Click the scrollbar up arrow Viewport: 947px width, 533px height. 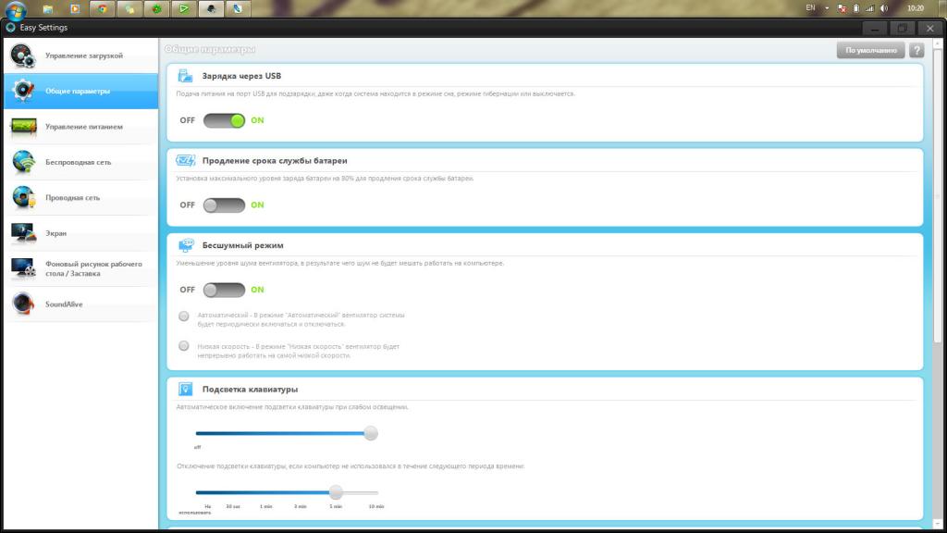pos(938,44)
